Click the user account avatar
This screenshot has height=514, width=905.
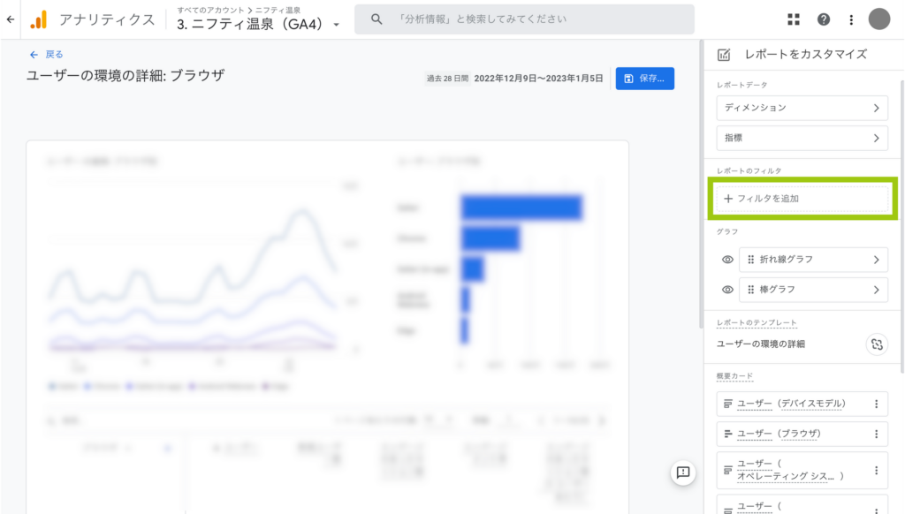(879, 19)
